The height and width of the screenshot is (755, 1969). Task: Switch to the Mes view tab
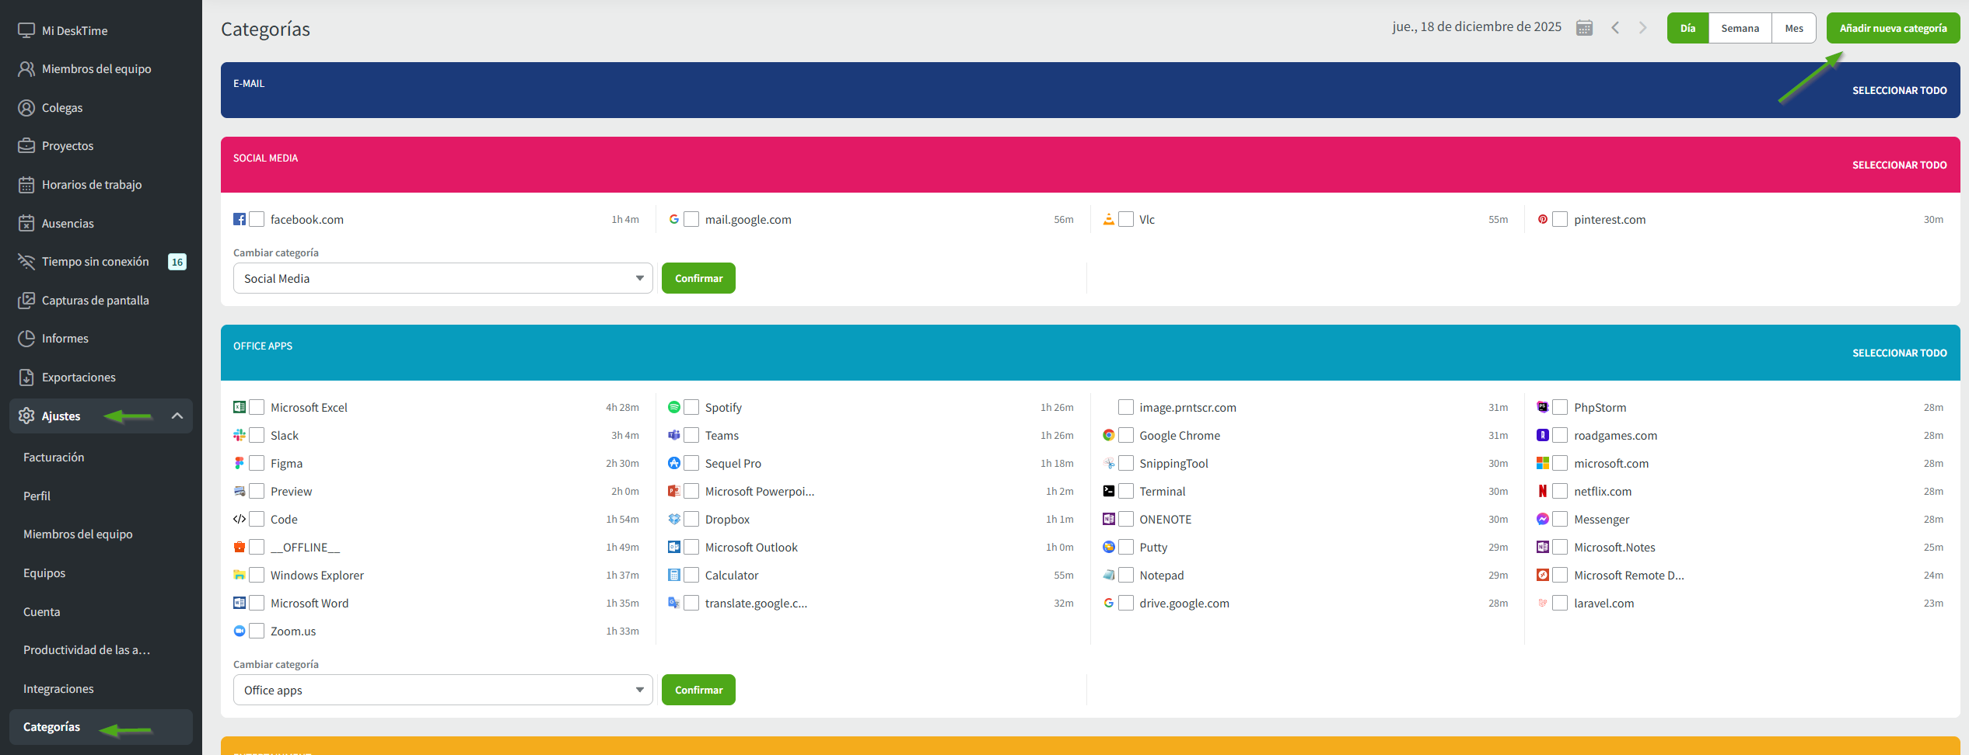[1794, 28]
